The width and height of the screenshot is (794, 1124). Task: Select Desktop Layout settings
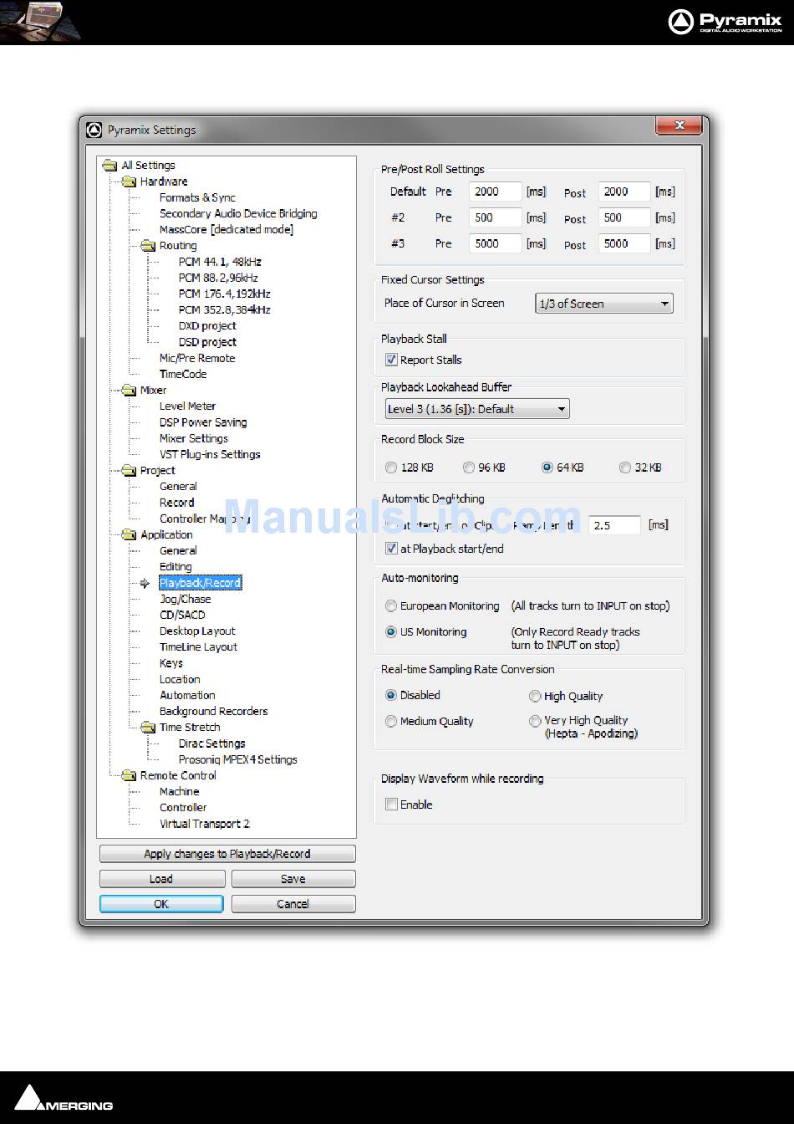click(x=197, y=631)
